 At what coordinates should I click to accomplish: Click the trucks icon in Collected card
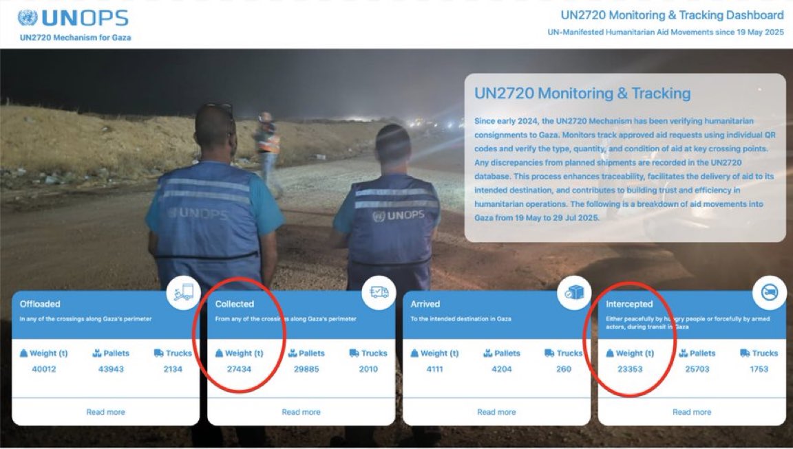click(x=354, y=353)
